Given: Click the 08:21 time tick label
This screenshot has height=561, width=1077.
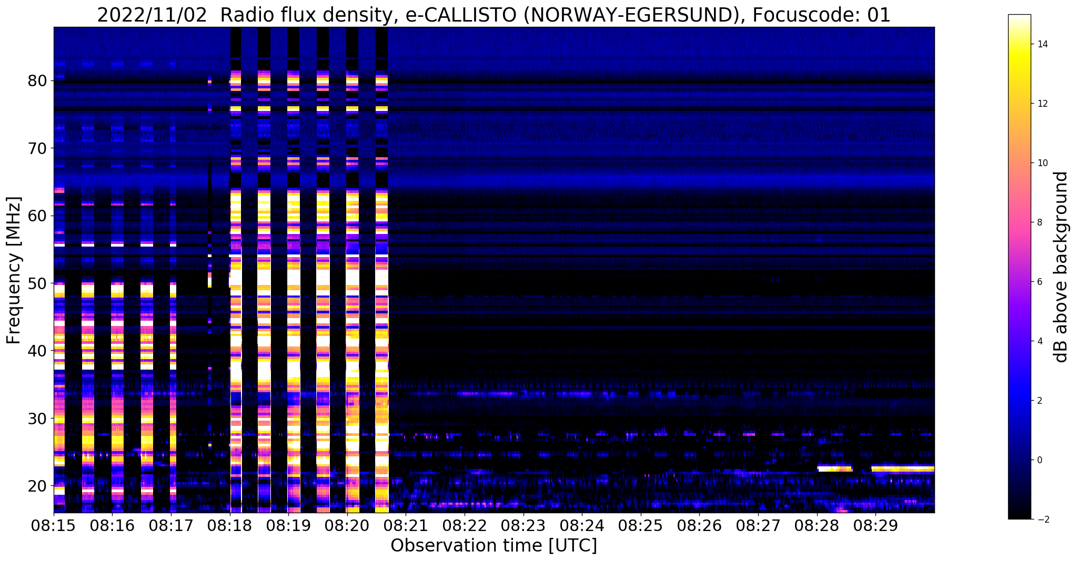Looking at the screenshot, I should [406, 525].
